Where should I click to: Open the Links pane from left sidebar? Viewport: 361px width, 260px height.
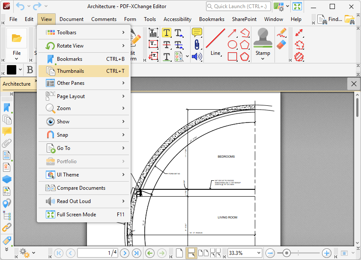click(x=7, y=227)
